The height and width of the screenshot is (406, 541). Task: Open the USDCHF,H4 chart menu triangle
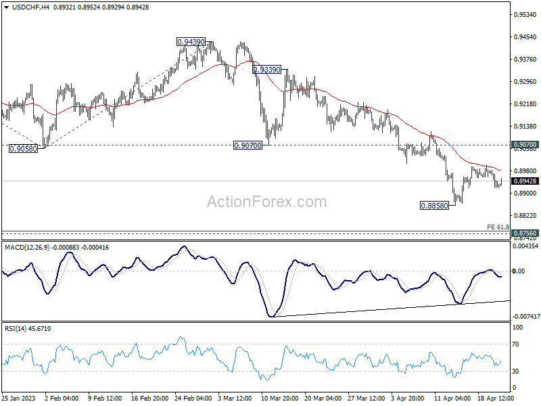7,7
